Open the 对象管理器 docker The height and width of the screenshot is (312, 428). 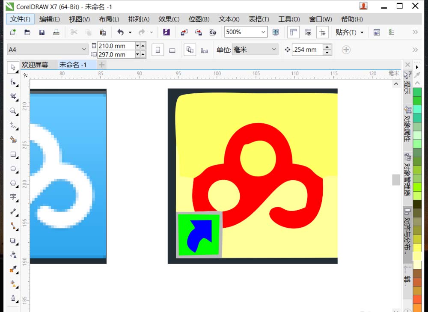(407, 175)
